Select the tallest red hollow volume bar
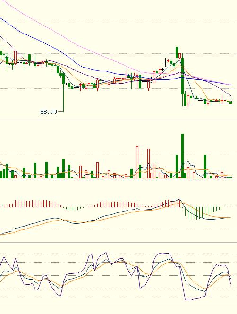This screenshot has height=314, width=237. click(137, 162)
